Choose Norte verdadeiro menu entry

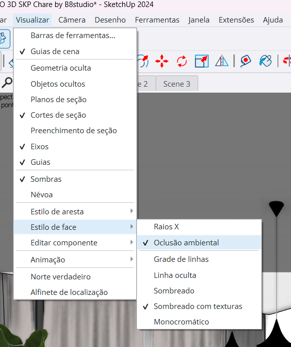point(75,276)
